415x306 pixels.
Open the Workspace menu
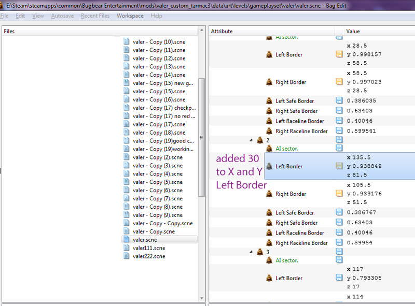coord(130,16)
